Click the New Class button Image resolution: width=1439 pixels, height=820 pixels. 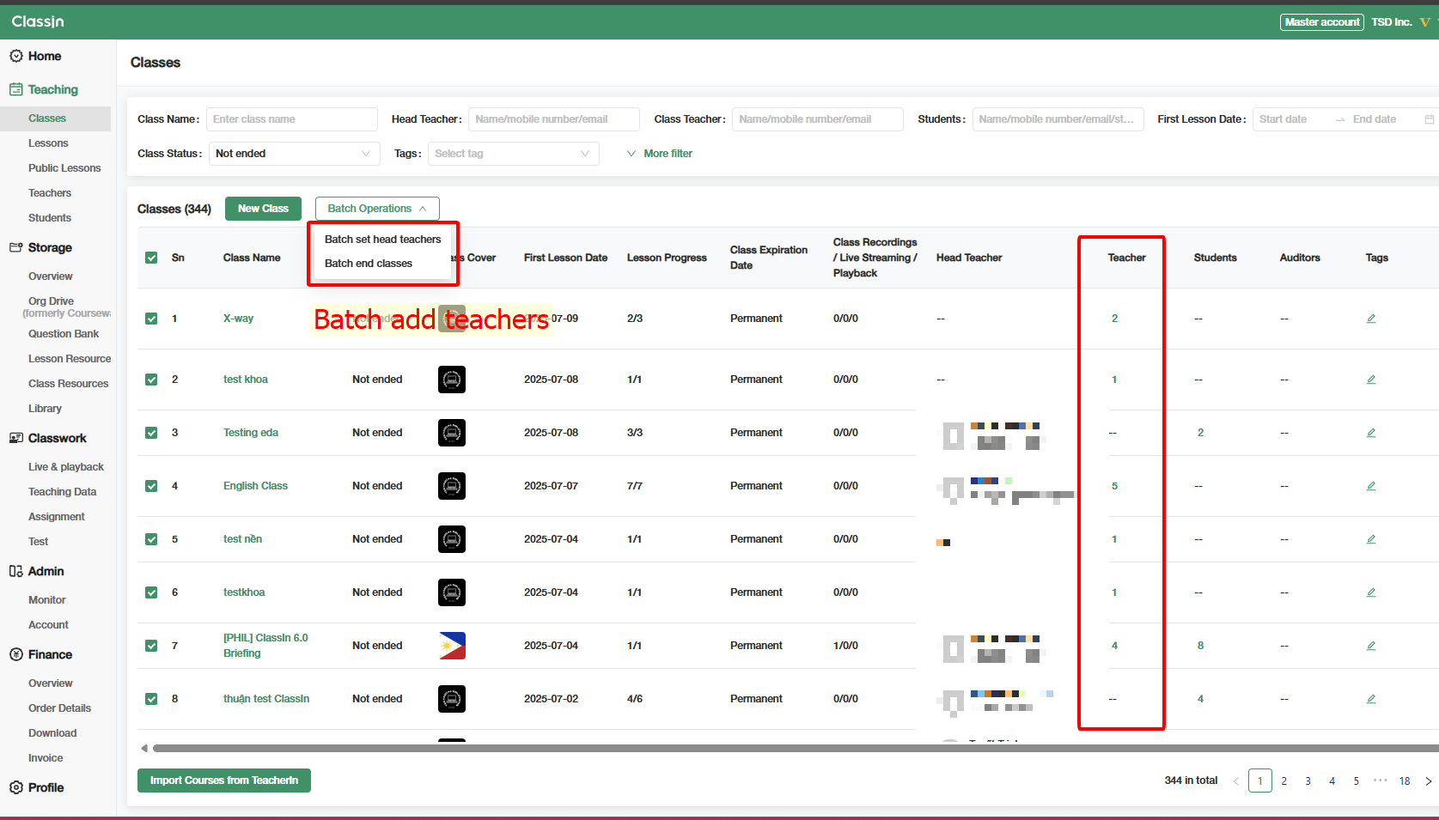point(263,209)
